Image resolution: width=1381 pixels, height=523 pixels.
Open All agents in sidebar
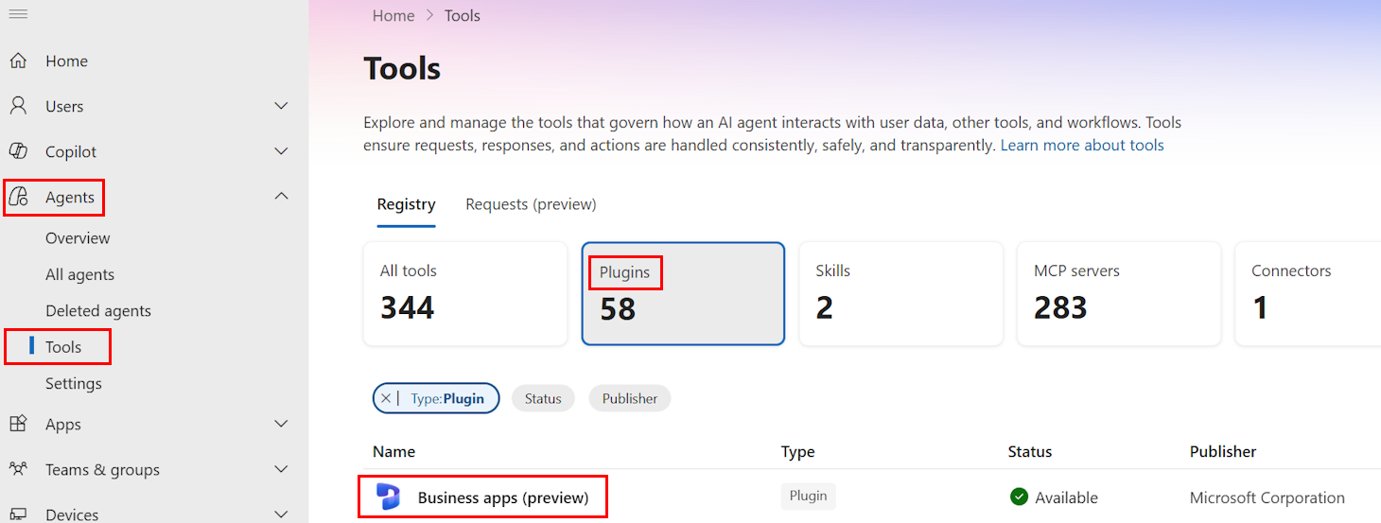point(79,274)
